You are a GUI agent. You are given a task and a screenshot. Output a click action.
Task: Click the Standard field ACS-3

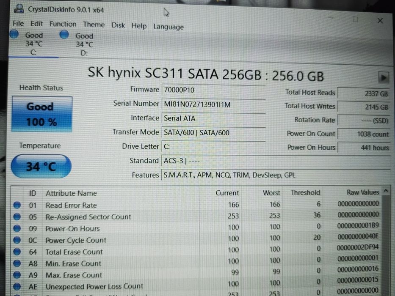click(x=276, y=161)
